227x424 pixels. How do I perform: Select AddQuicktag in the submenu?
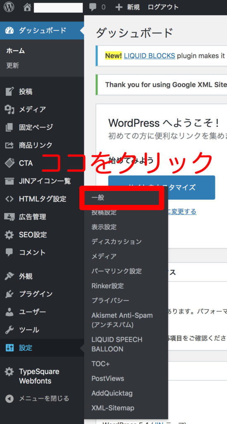(x=112, y=393)
